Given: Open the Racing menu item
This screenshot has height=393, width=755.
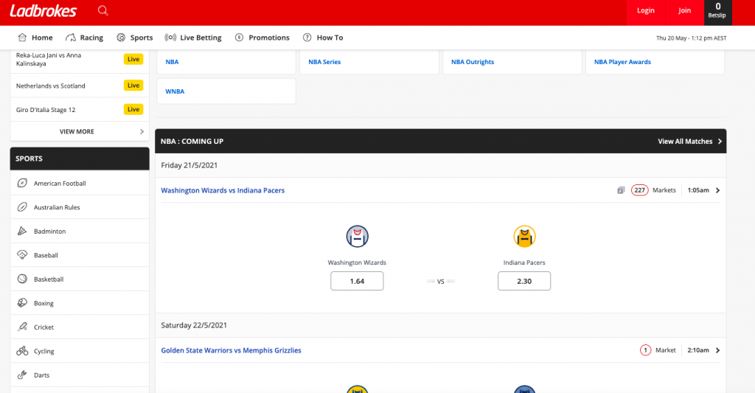Looking at the screenshot, I should (84, 38).
